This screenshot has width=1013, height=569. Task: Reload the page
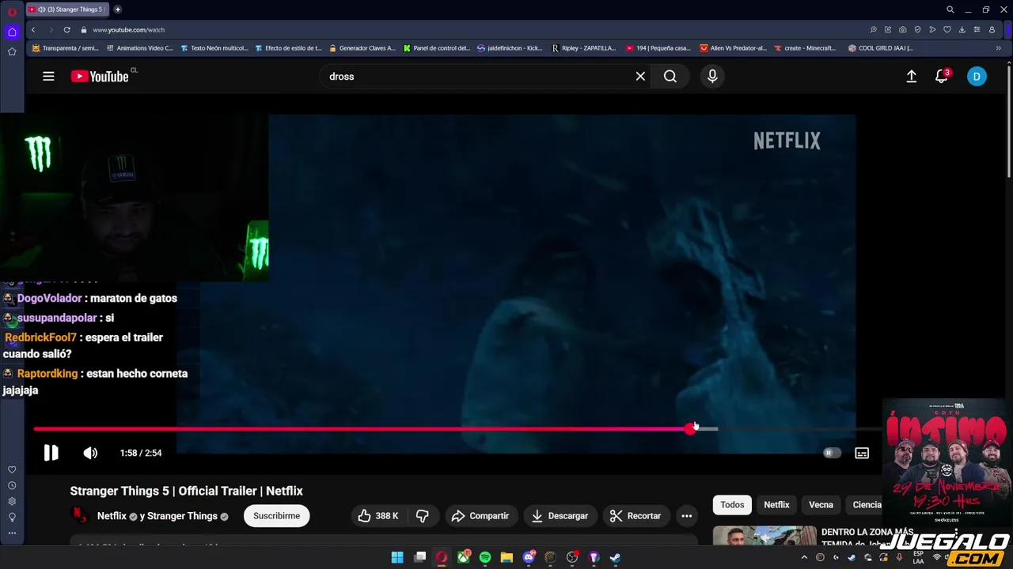67,30
